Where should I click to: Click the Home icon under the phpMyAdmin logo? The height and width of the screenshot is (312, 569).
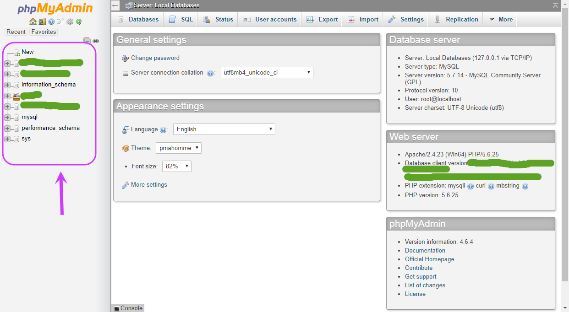click(x=33, y=22)
